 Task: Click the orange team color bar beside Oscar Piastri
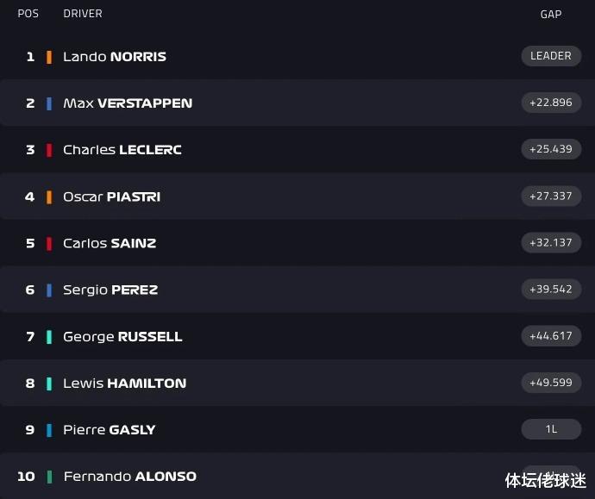point(49,197)
